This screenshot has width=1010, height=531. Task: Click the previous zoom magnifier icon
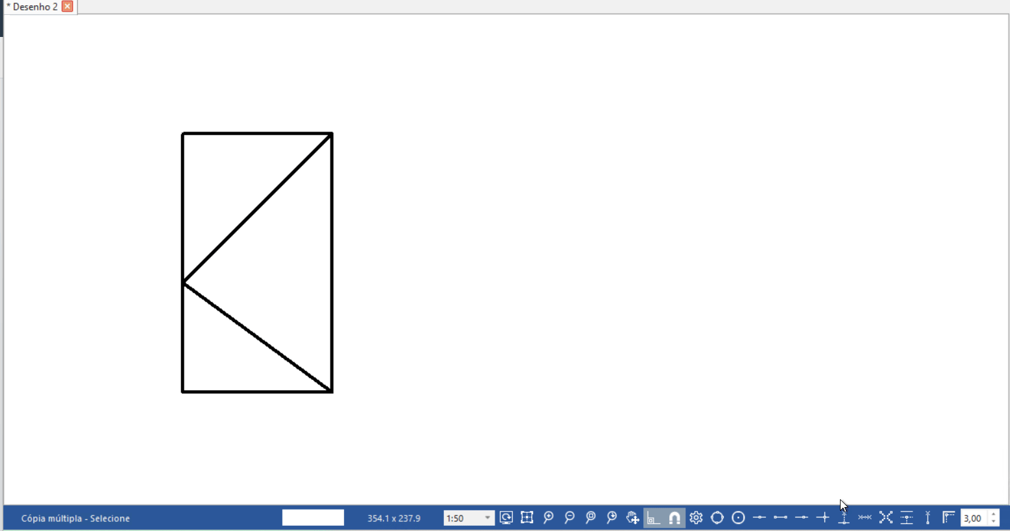click(x=611, y=517)
